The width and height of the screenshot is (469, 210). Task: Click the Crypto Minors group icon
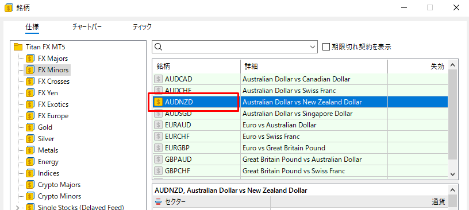(30, 196)
